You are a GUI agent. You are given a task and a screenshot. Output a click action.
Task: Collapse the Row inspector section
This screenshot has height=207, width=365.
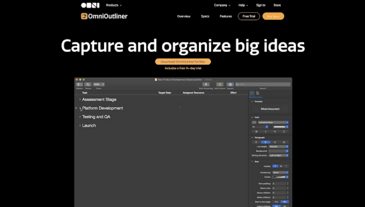click(x=252, y=161)
